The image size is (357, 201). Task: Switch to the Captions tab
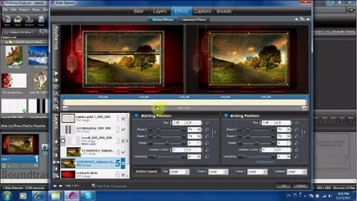coord(202,11)
